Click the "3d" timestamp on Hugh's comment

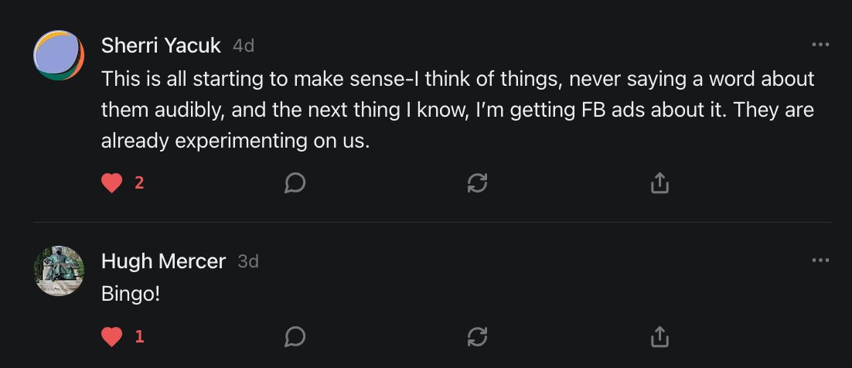[248, 261]
